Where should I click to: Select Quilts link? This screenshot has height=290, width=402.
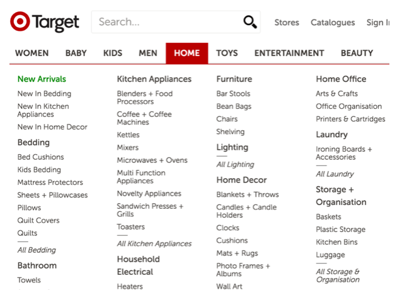click(28, 233)
